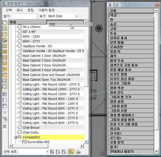161x157 pixels.
Task: Click 숨김 column entry in 열 구성
Action: coord(131,24)
